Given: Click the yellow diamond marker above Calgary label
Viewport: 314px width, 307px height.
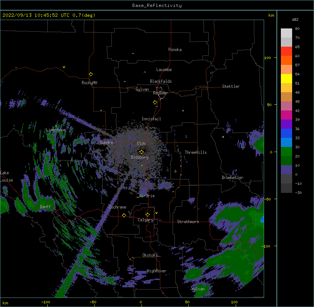Looking at the screenshot, I should point(148,215).
